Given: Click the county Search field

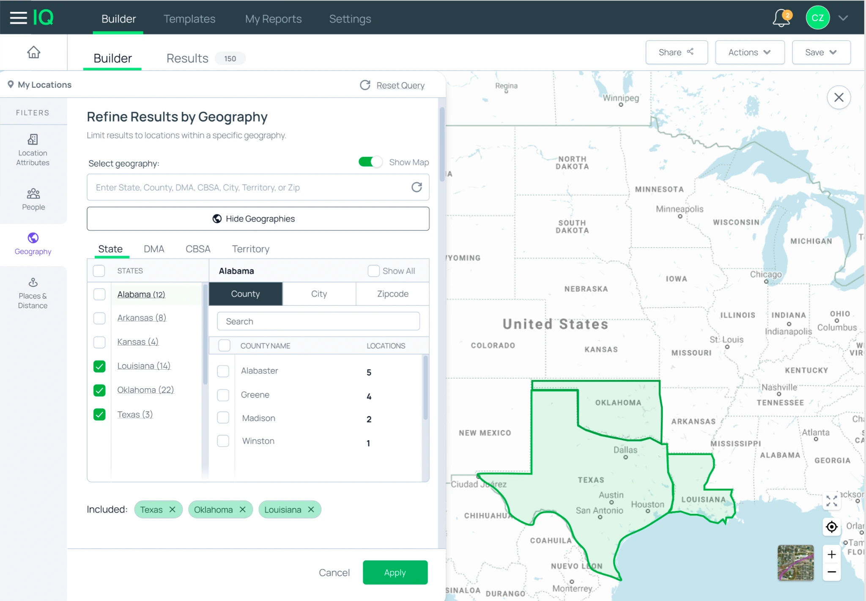Looking at the screenshot, I should [x=318, y=321].
